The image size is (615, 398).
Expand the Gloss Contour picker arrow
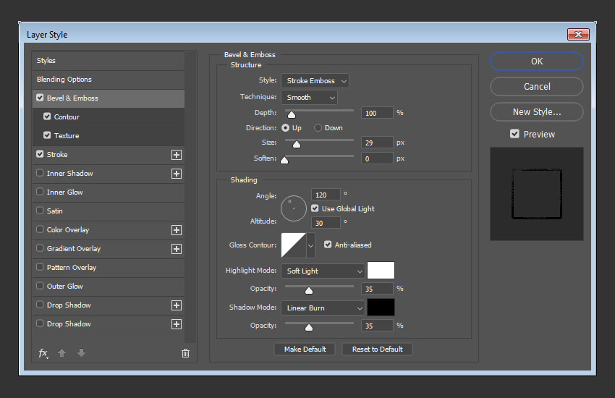pos(311,245)
